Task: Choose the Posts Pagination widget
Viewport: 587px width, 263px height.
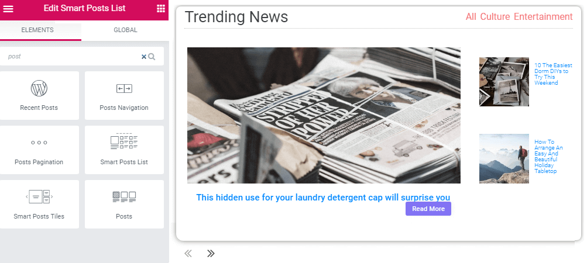Action: (39, 150)
